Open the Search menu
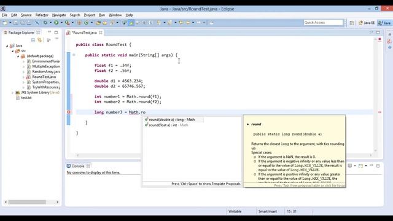393x221 pixels. coord(75,15)
